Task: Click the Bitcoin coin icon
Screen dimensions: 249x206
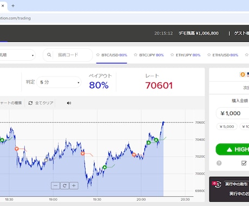Action: coord(243,74)
